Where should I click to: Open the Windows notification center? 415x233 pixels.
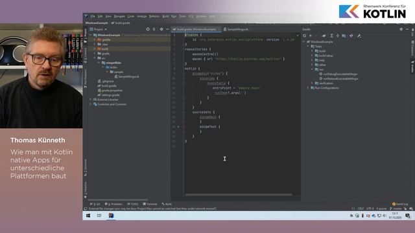[x=408, y=216]
